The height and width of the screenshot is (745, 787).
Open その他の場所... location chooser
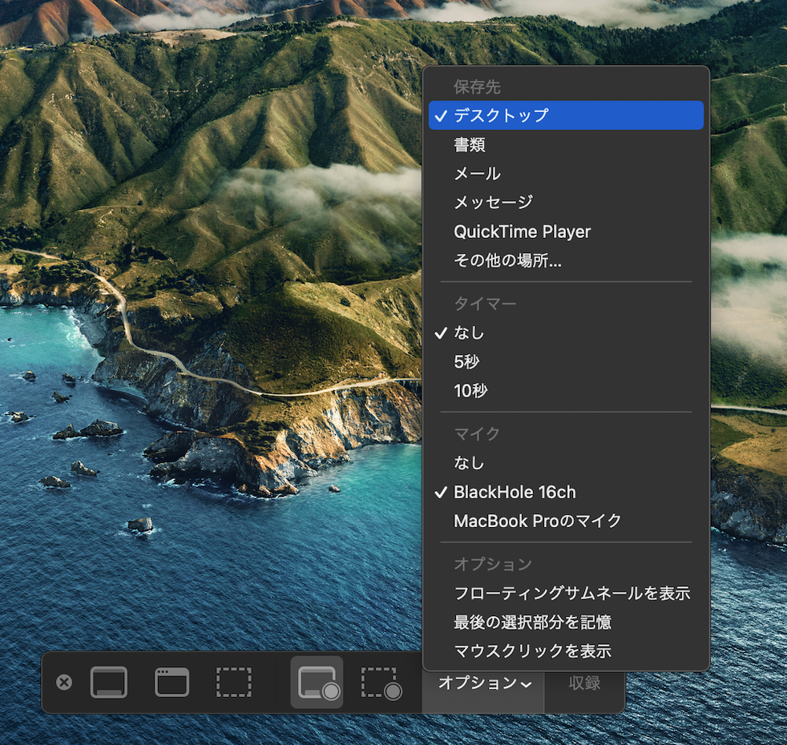(507, 260)
